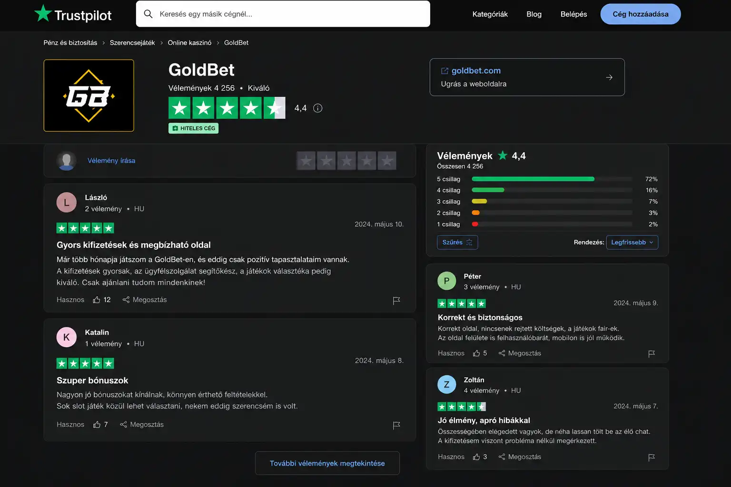Open the GoldBet company logo
Image resolution: width=731 pixels, height=487 pixels.
[x=89, y=96]
